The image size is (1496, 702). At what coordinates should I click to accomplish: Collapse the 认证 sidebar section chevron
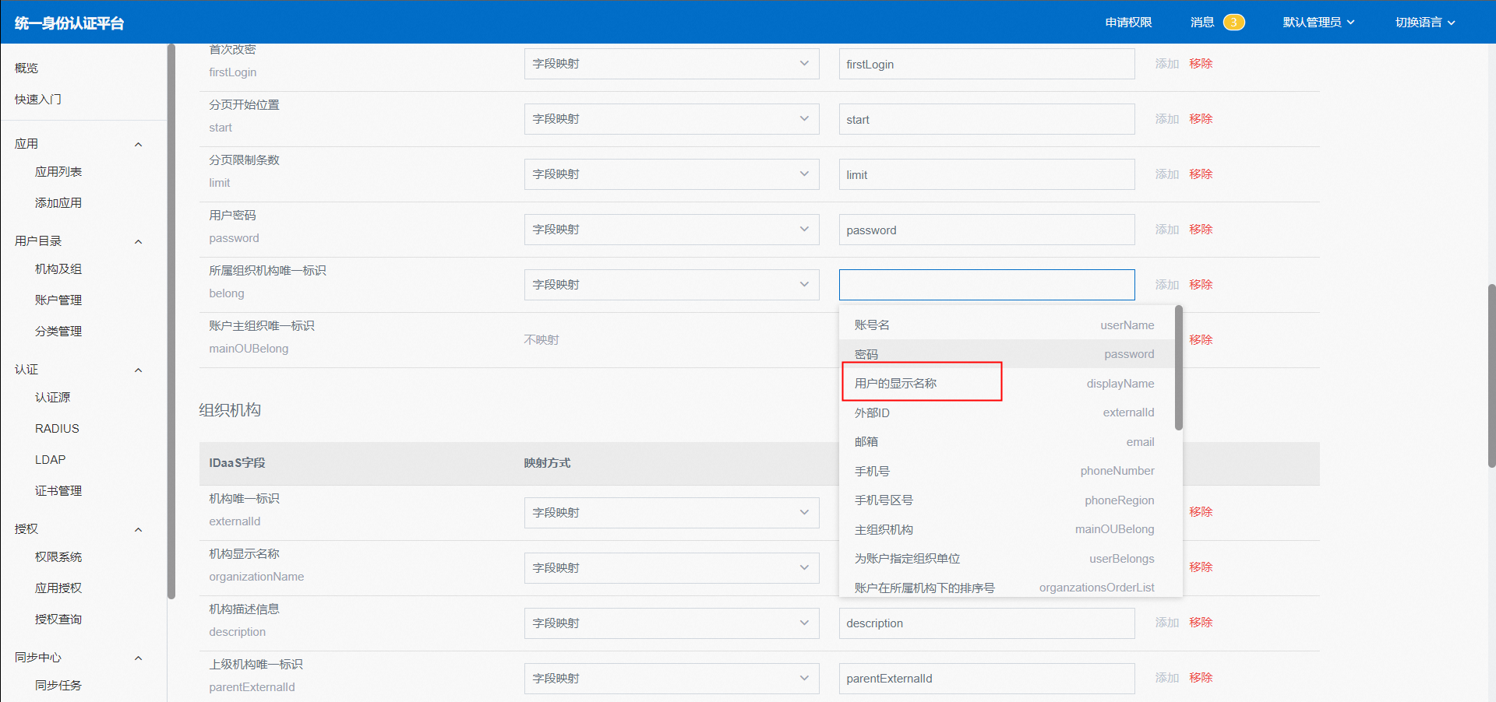click(138, 370)
